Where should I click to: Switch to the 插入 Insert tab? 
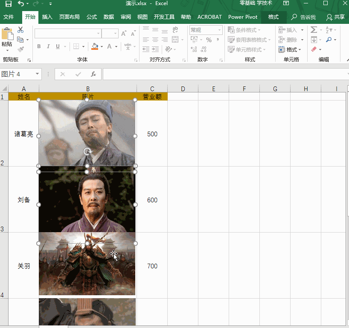coord(47,17)
